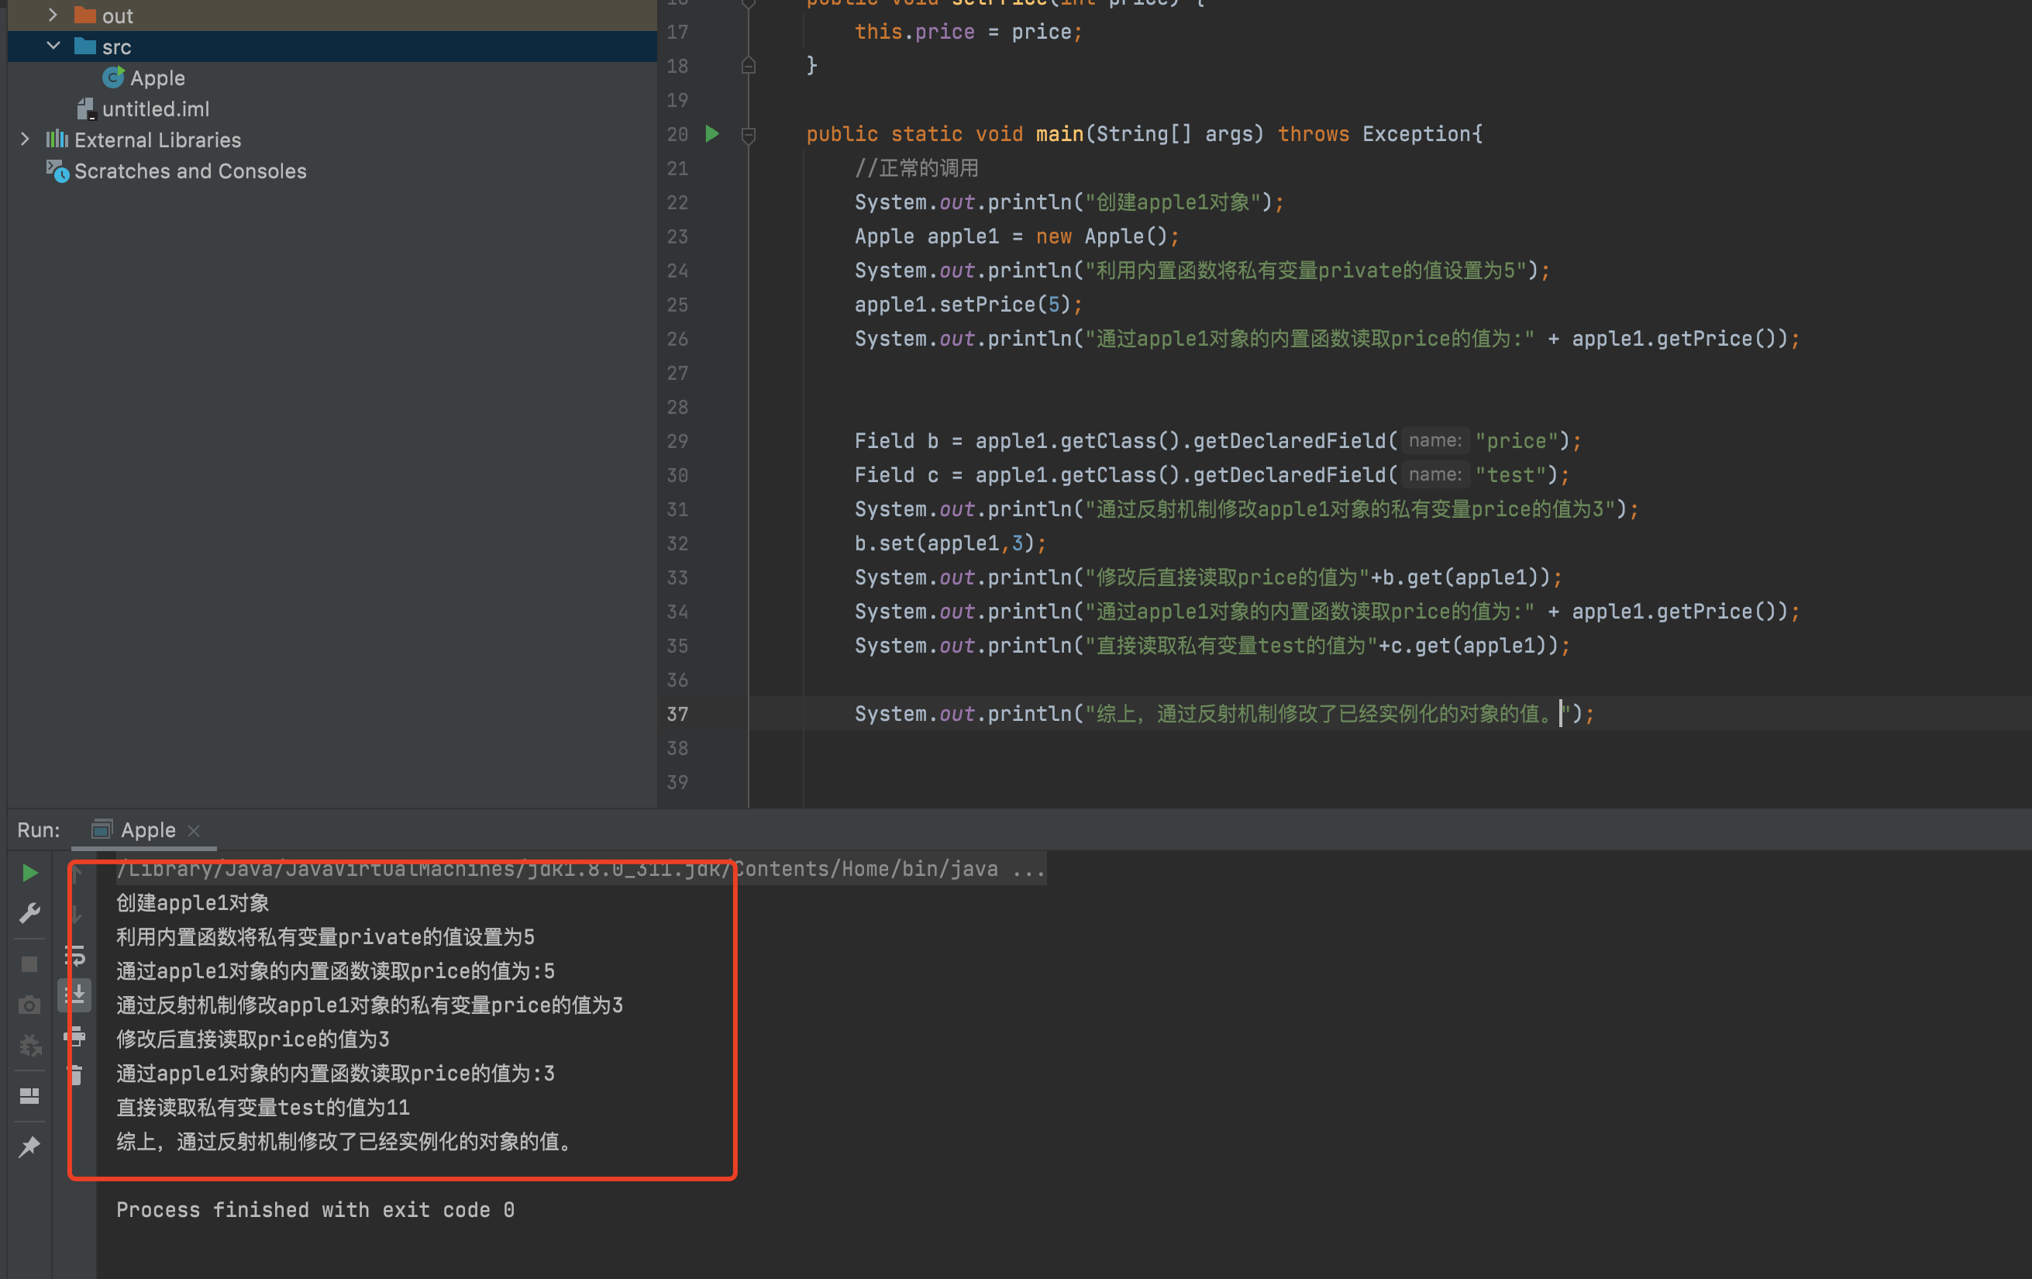2032x1279 pixels.
Task: Click console line '创建apple1对象'
Action: click(192, 902)
